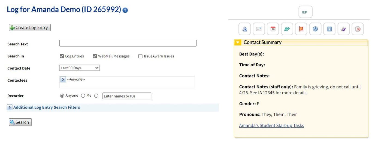Viewport: 375px width, 142px height.
Task: Open Amanda's Student Start-up Tasks link
Action: [271, 125]
